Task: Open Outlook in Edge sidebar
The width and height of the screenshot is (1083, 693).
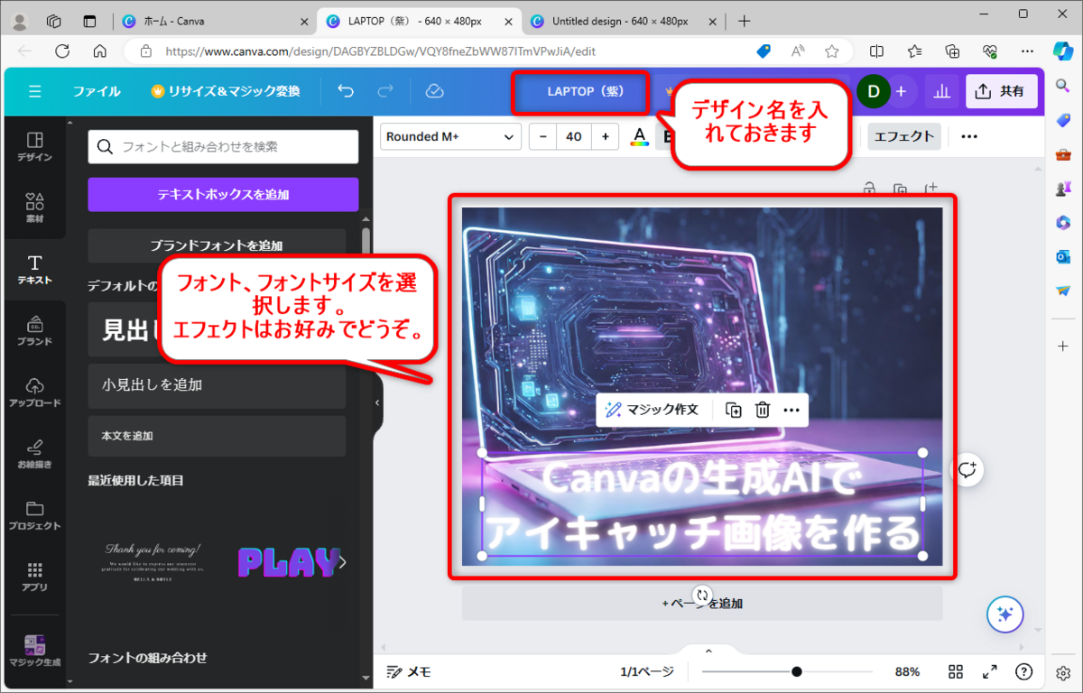Action: [x=1063, y=256]
